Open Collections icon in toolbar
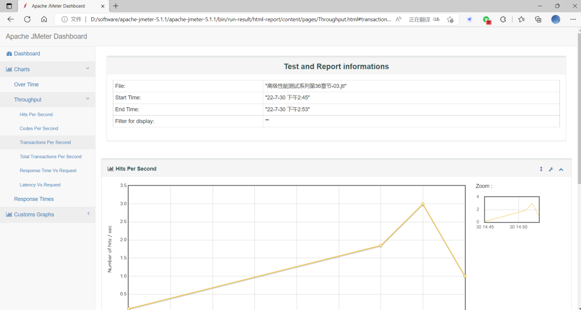 (539, 19)
